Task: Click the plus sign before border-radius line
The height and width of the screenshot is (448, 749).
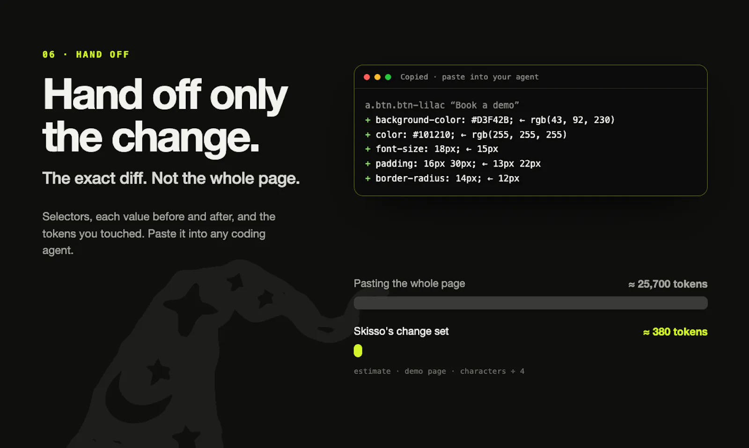Action: 368,178
